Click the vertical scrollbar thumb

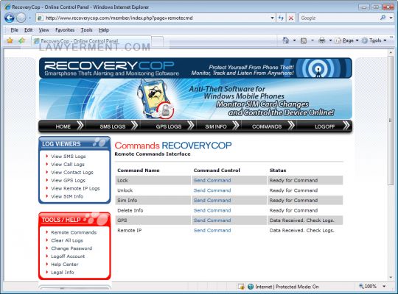pos(391,121)
